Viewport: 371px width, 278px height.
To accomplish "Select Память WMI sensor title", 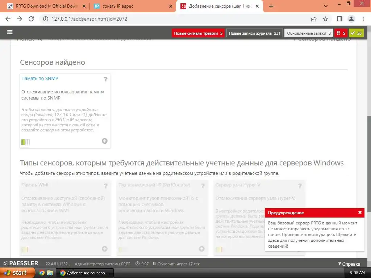I will pyautogui.click(x=35, y=185).
